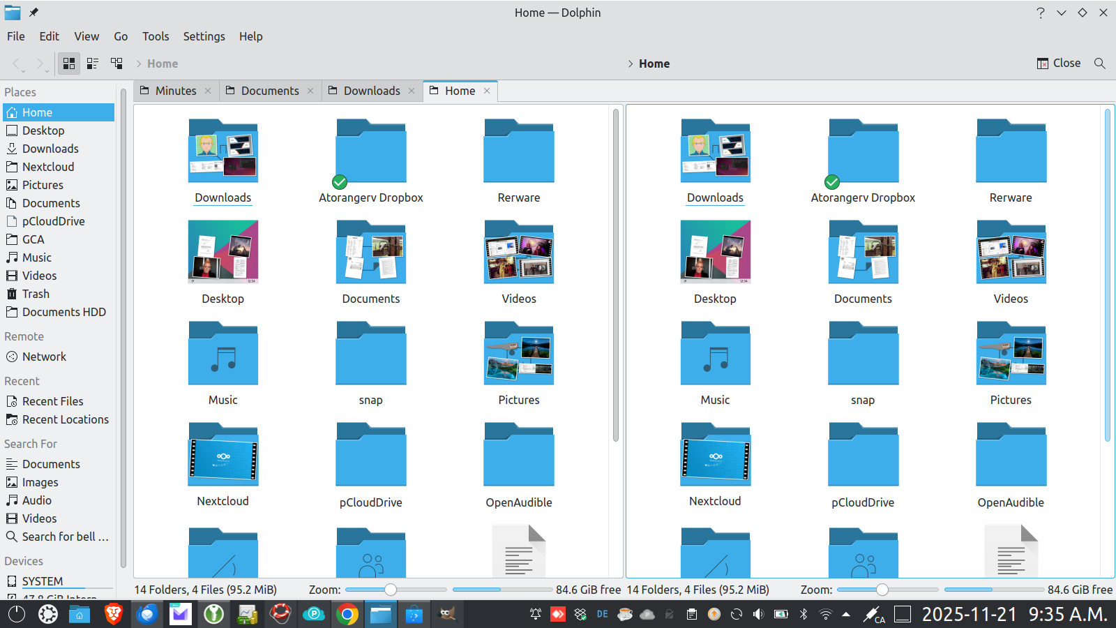Open Thunderbird from the taskbar

coord(147,614)
